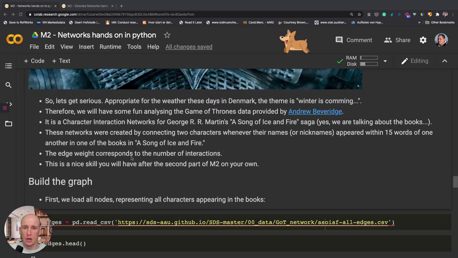This screenshot has height=258, width=458.
Task: Open the heart-shaped extension icon
Action: [414, 14]
